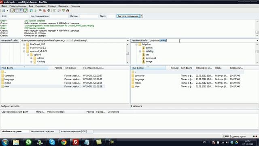Image resolution: width=259 pixels, height=146 pixels.
Task: Sort local files by Последнее изменение column
Action: click(93, 68)
